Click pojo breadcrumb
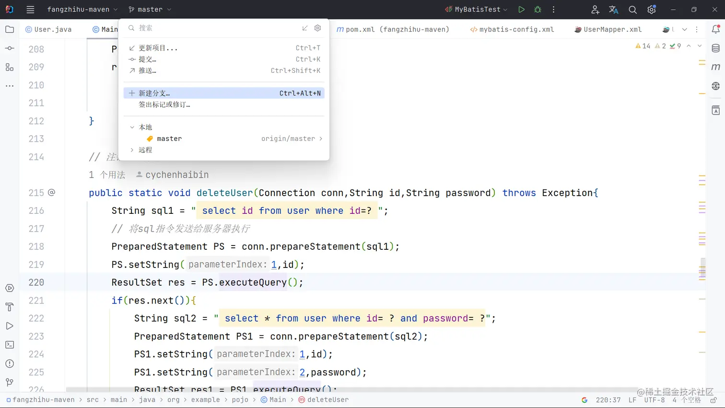The height and width of the screenshot is (408, 725). point(240,400)
